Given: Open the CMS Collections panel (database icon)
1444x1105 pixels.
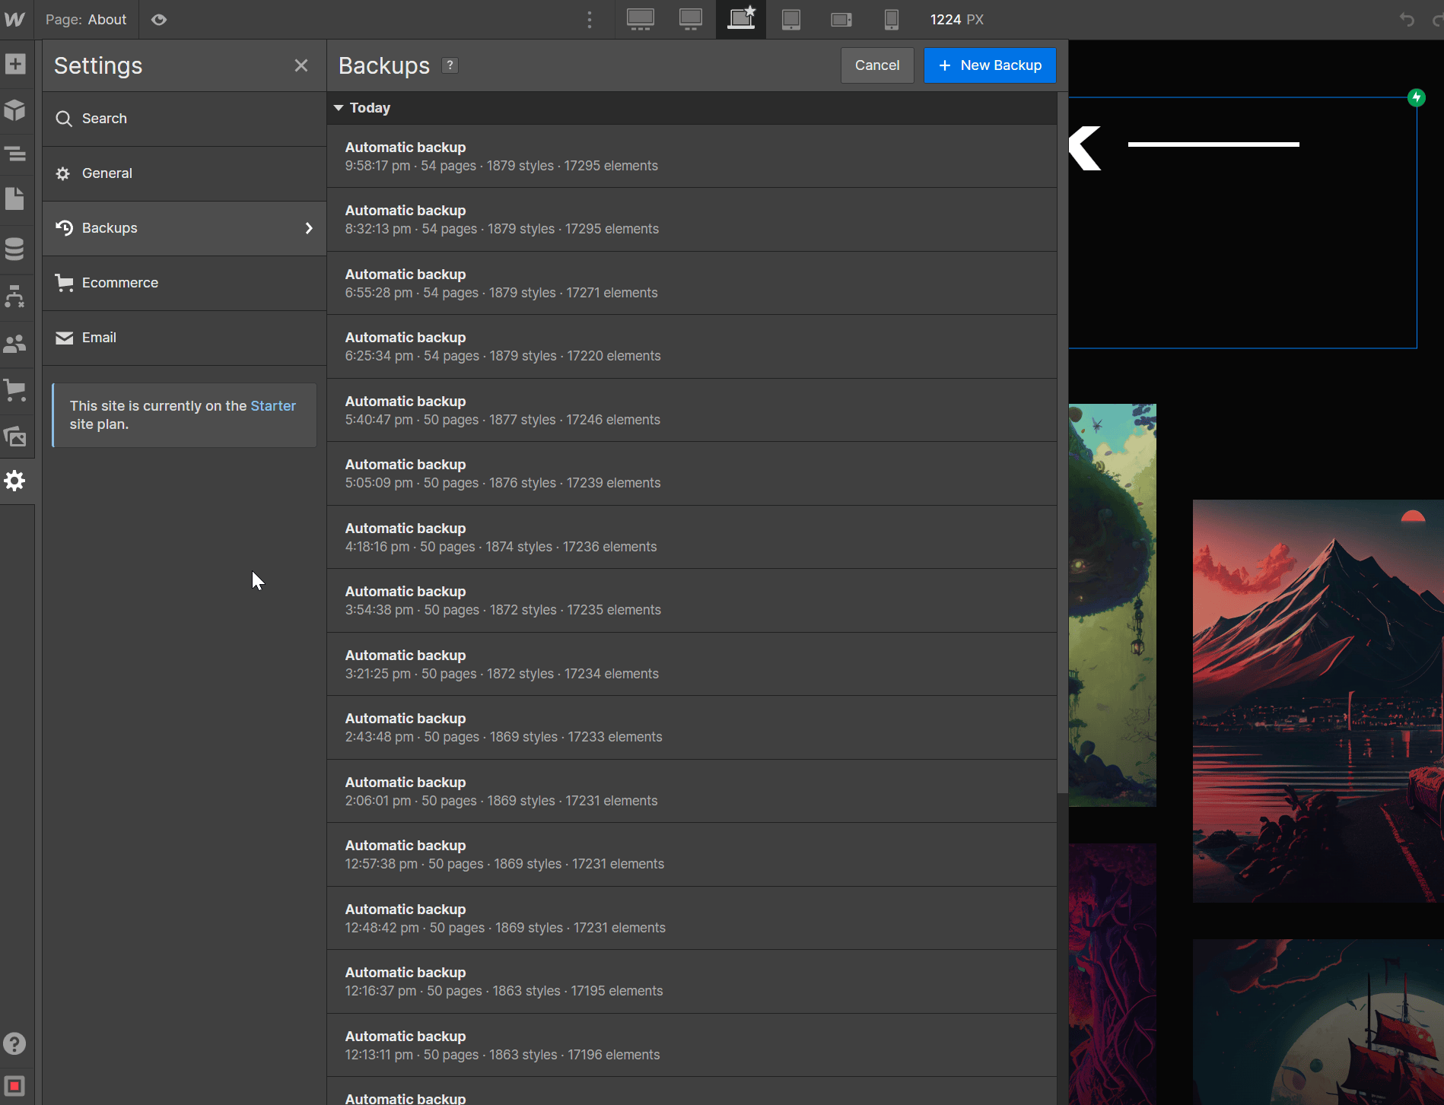Looking at the screenshot, I should point(15,249).
